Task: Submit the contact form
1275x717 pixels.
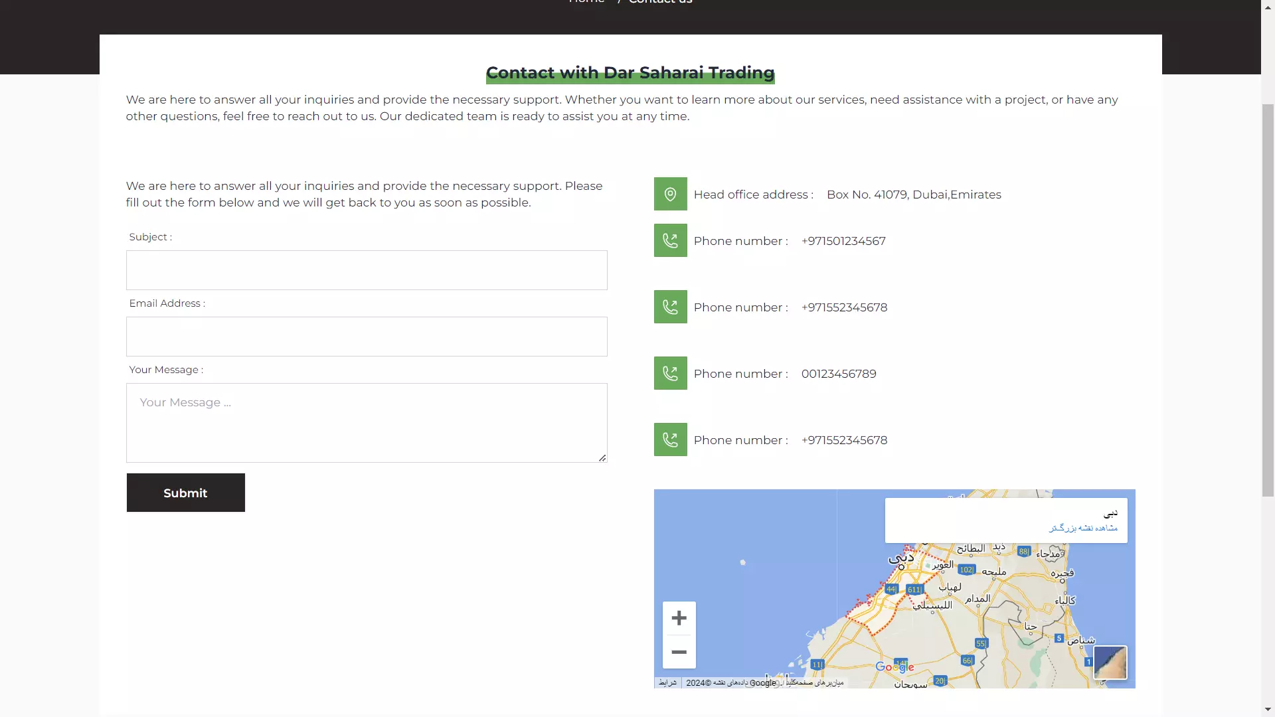Action: [185, 493]
